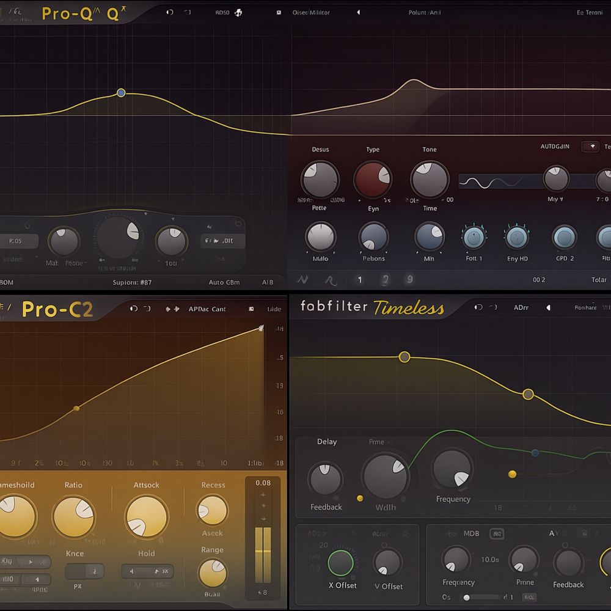Viewport: 611px width, 611px height.
Task: Click the Tone knob
Action: pos(430,180)
